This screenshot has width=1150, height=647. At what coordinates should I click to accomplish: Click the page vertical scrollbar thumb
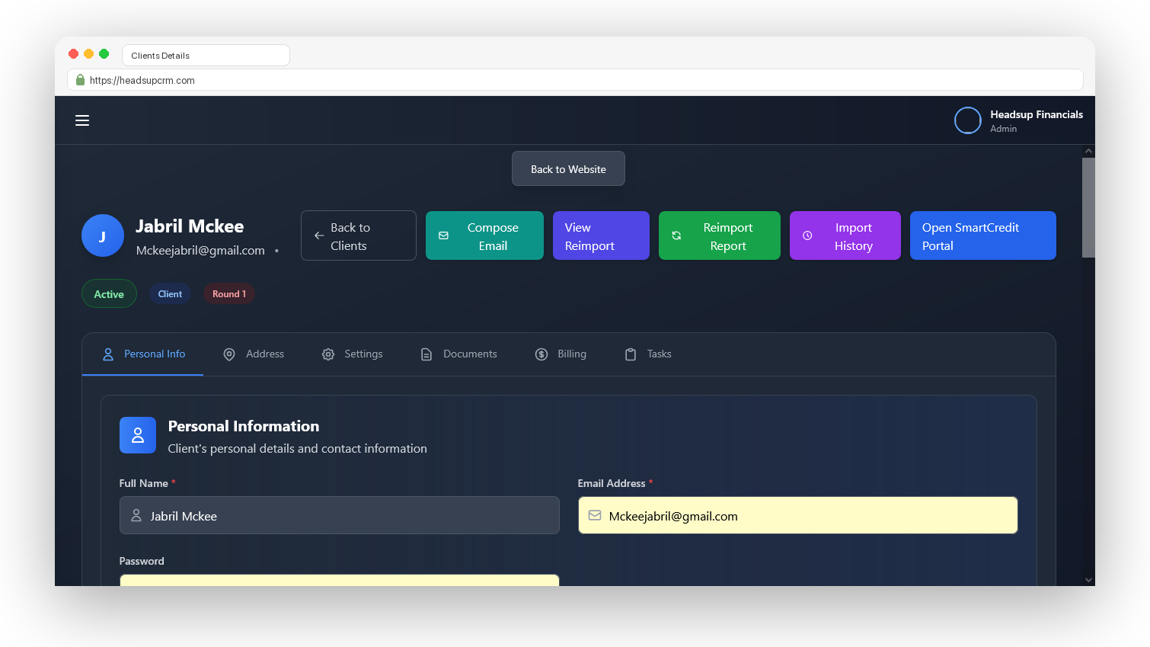(1088, 207)
